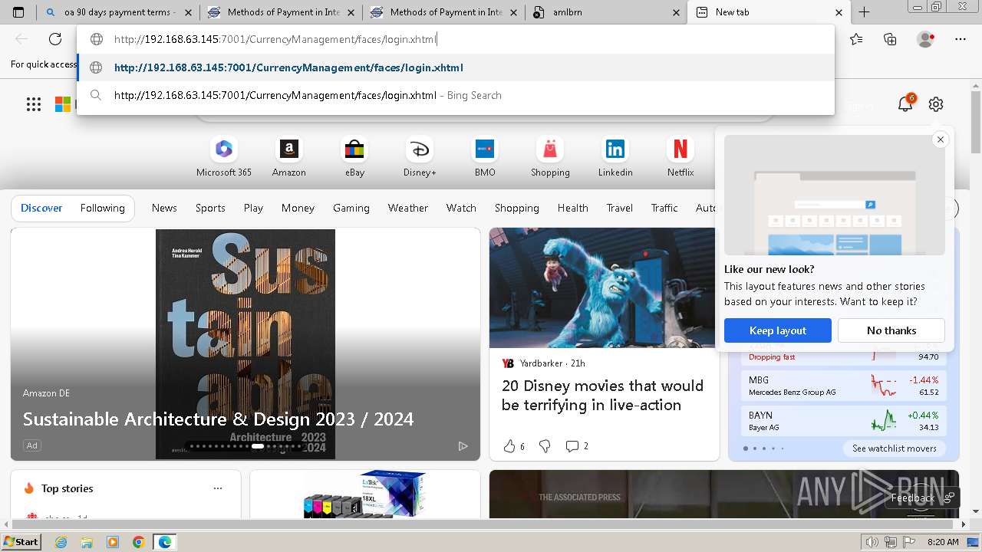The image size is (982, 552).
Task: Launch Chrome from taskbar
Action: click(x=139, y=542)
